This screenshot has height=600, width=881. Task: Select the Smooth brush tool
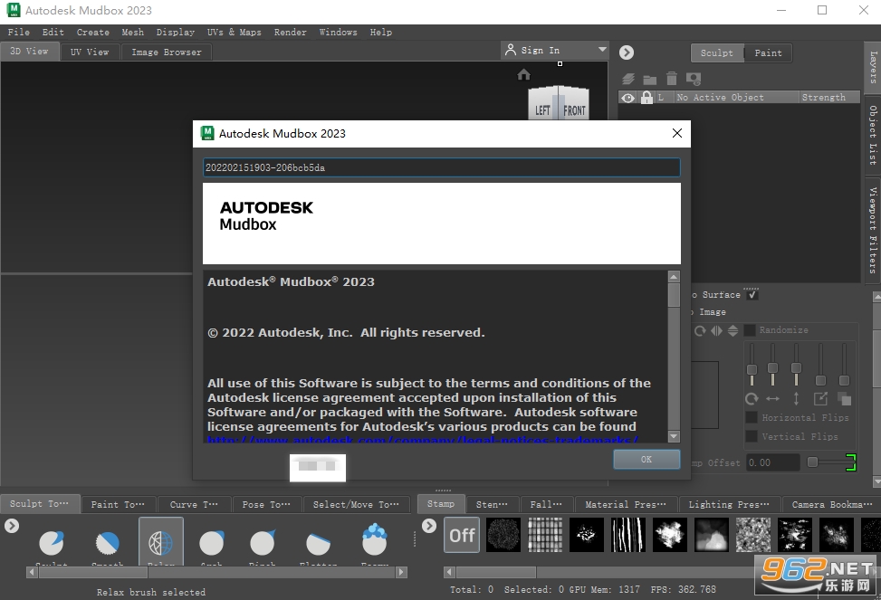(x=108, y=543)
